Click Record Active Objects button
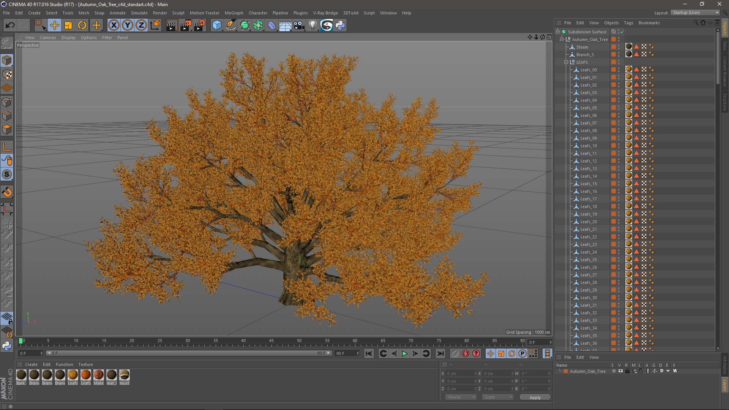 [x=454, y=354]
